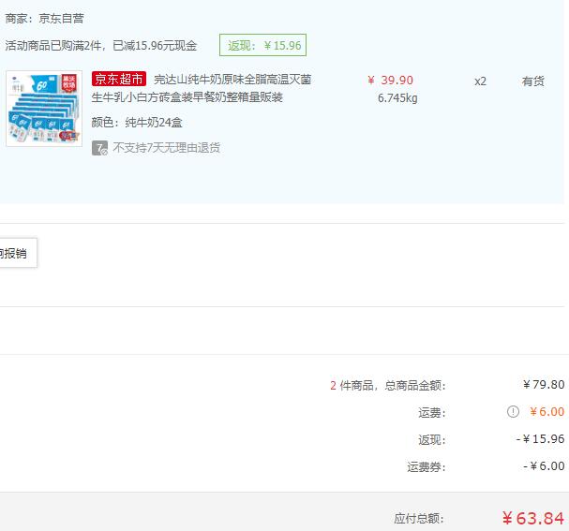Click the 报销 button
569x531 pixels.
point(16,253)
